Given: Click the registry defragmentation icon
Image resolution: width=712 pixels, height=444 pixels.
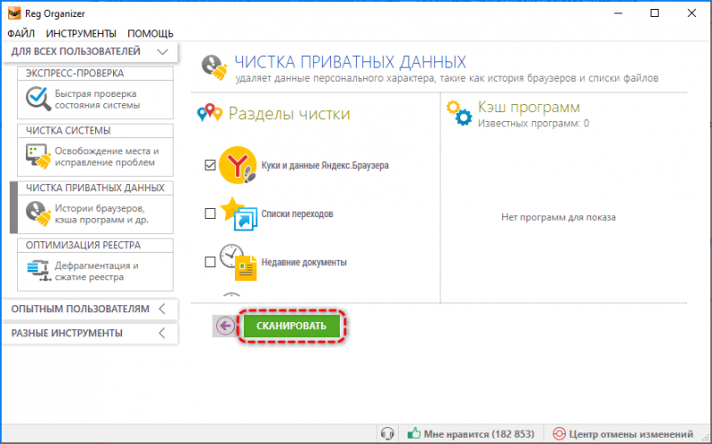Looking at the screenshot, I should (38, 270).
